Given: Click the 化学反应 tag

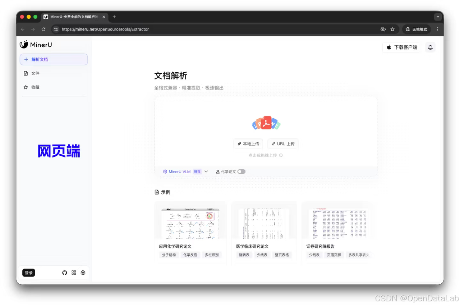Looking at the screenshot, I should (x=190, y=255).
